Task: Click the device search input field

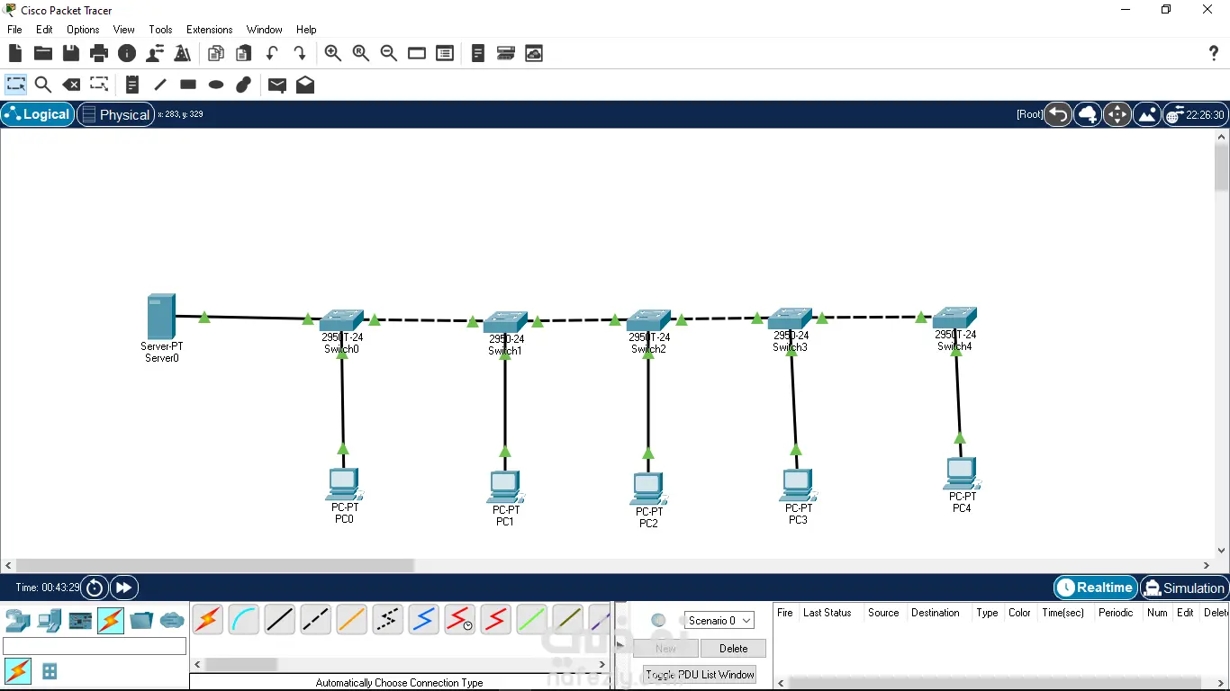Action: point(95,646)
